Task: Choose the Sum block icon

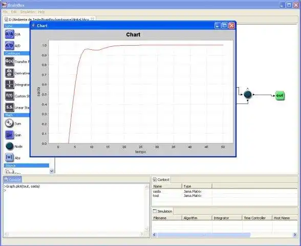Action: click(x=9, y=124)
